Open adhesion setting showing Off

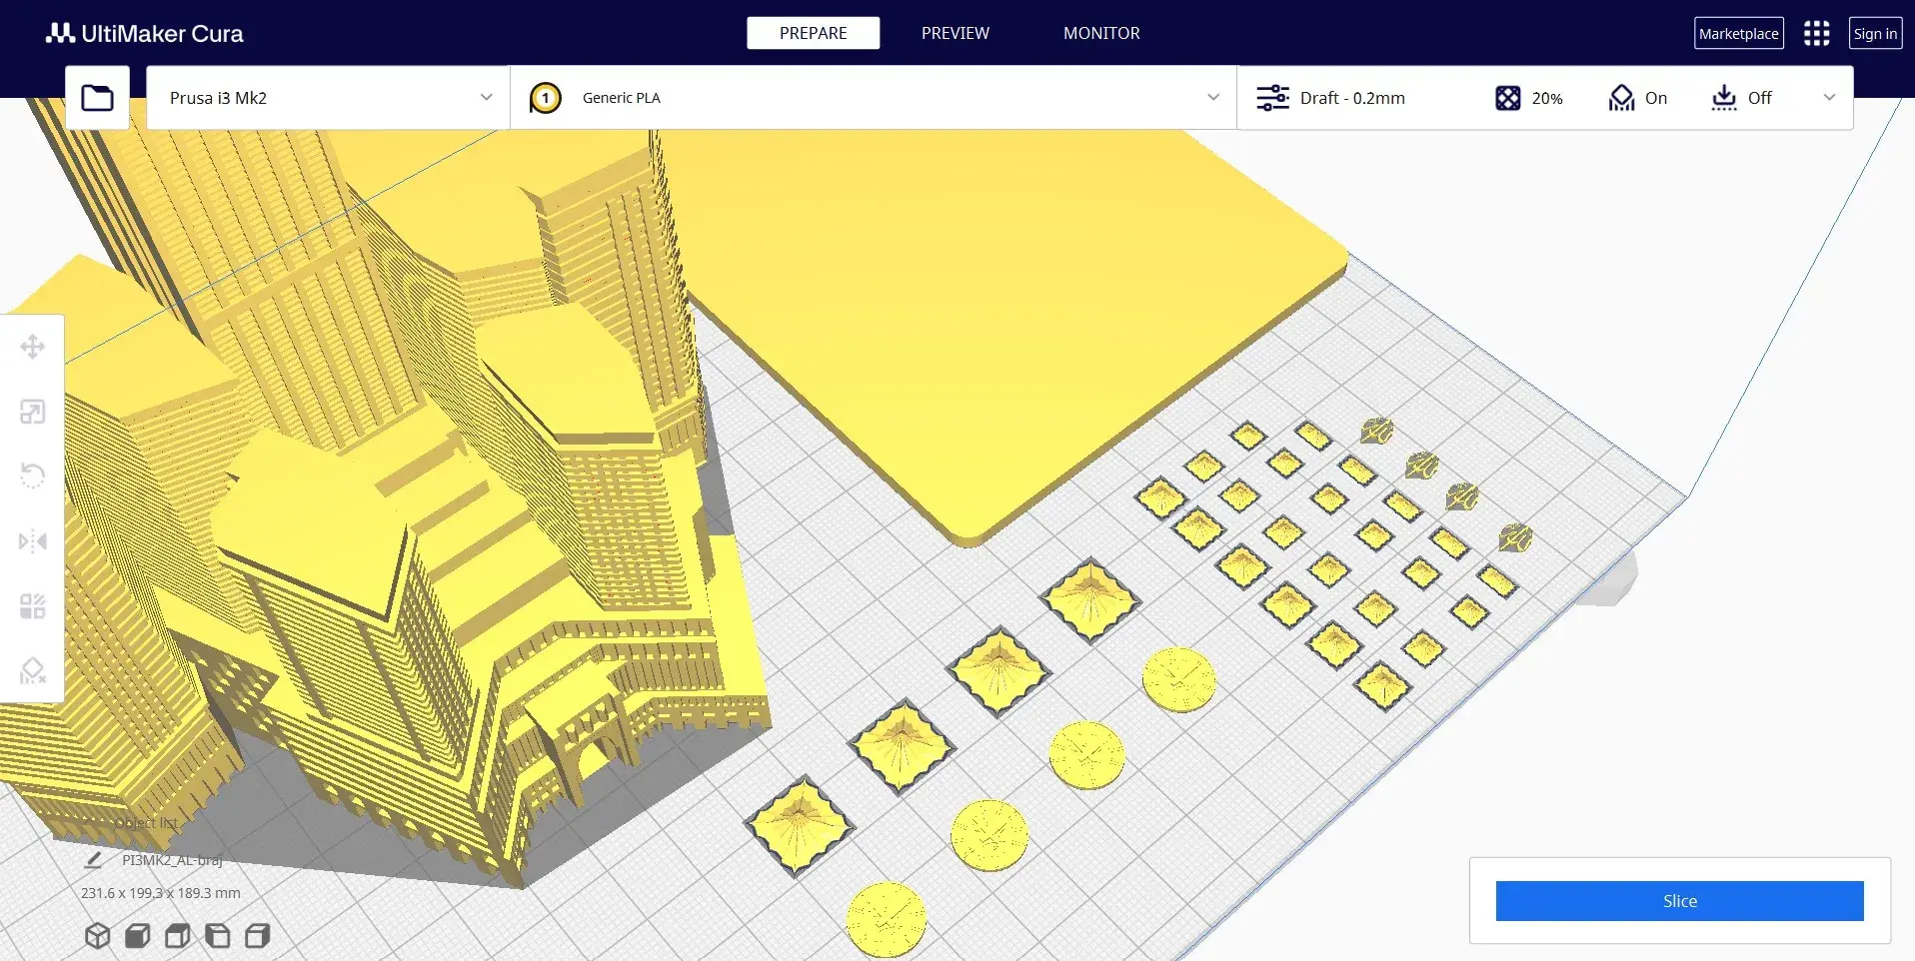[1741, 98]
